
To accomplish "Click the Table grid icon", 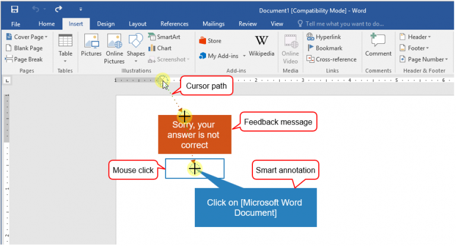I will point(65,40).
